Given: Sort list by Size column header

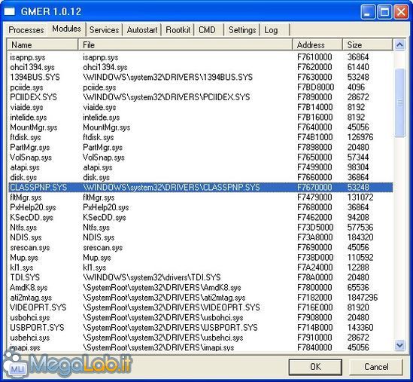Looking at the screenshot, I should pyautogui.click(x=368, y=45).
